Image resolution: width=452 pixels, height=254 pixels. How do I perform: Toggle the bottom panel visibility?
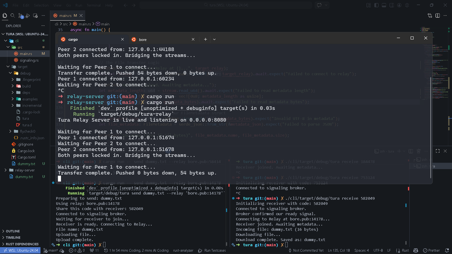384,5
